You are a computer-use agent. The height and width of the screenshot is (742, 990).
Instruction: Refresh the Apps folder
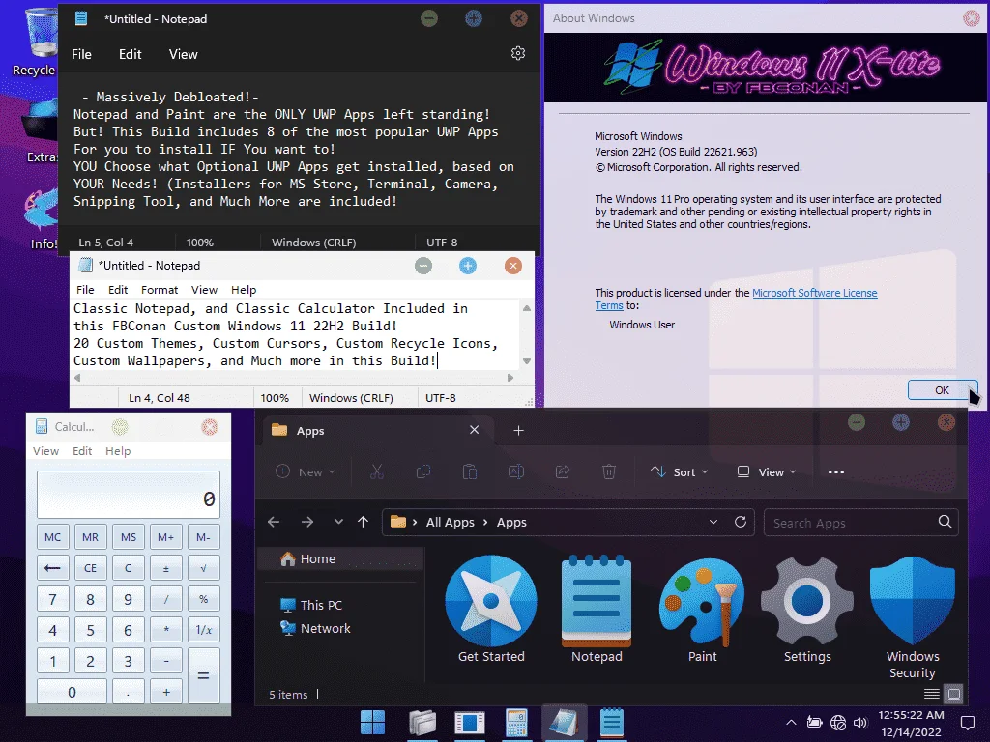(741, 522)
